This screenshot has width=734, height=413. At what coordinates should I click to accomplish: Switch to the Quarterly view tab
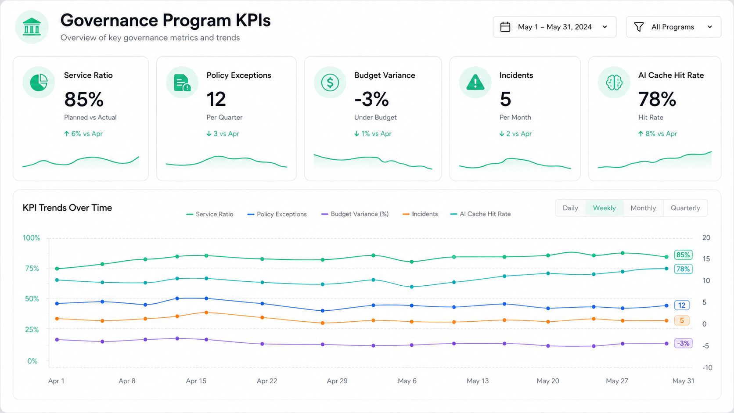[x=685, y=208]
